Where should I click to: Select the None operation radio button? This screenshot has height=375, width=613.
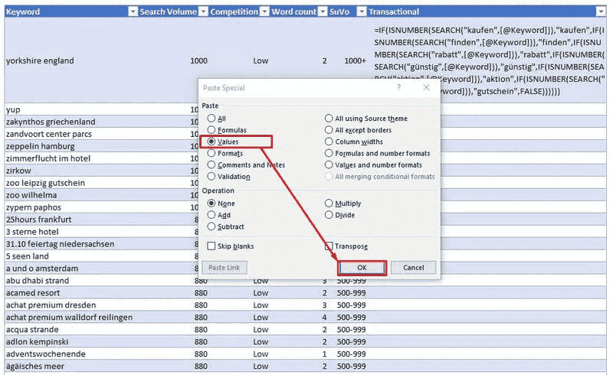pyautogui.click(x=211, y=203)
